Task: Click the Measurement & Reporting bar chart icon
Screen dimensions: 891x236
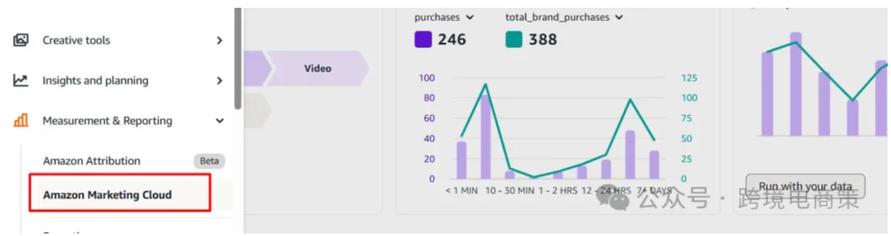Action: coord(21,121)
